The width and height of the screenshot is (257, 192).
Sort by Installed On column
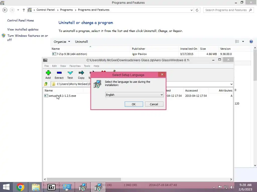189,49
